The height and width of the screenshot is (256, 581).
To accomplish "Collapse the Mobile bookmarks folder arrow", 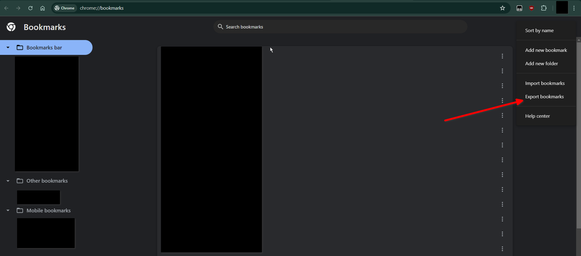I will (8, 211).
